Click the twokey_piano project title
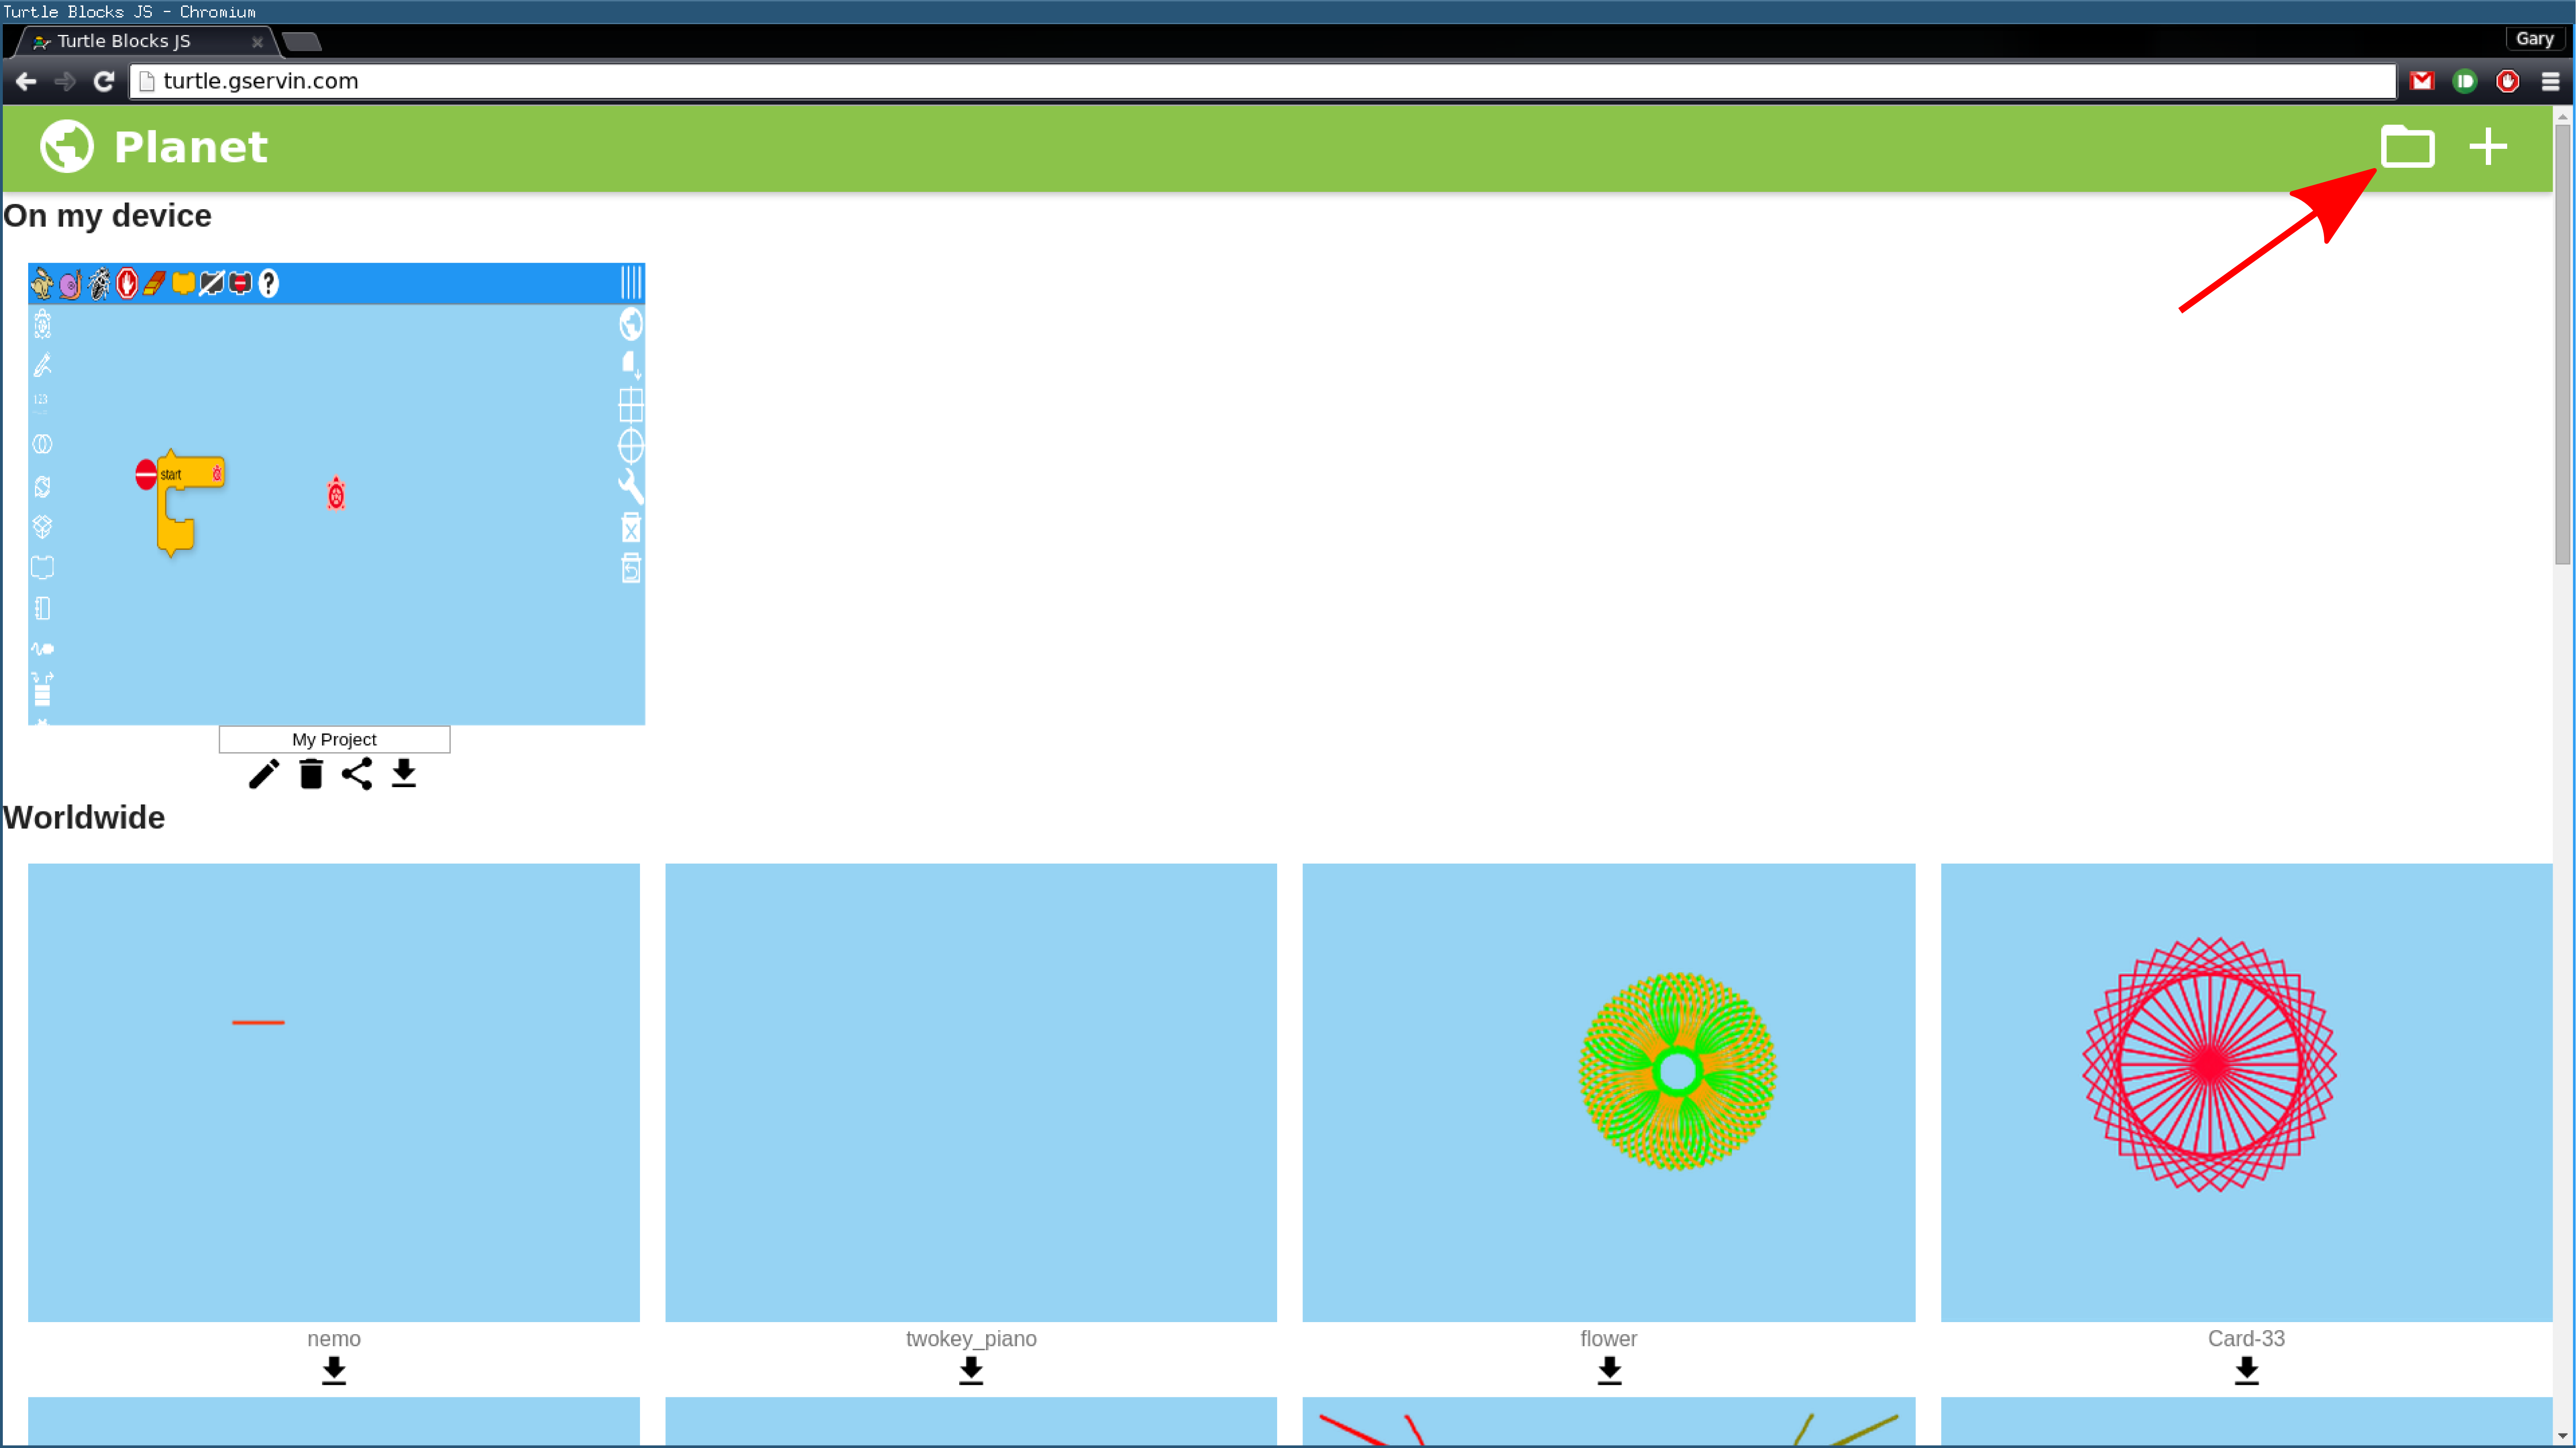Viewport: 2576px width, 1448px height. coord(971,1339)
